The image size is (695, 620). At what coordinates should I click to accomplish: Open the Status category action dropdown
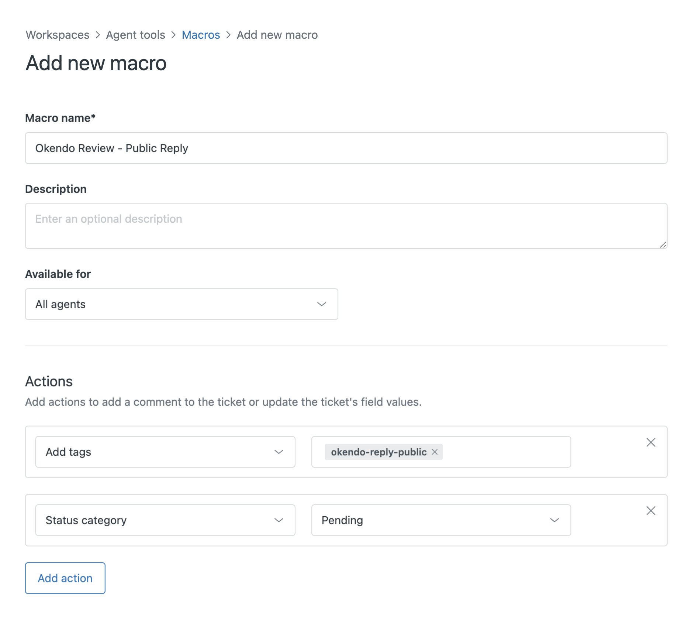tap(165, 520)
